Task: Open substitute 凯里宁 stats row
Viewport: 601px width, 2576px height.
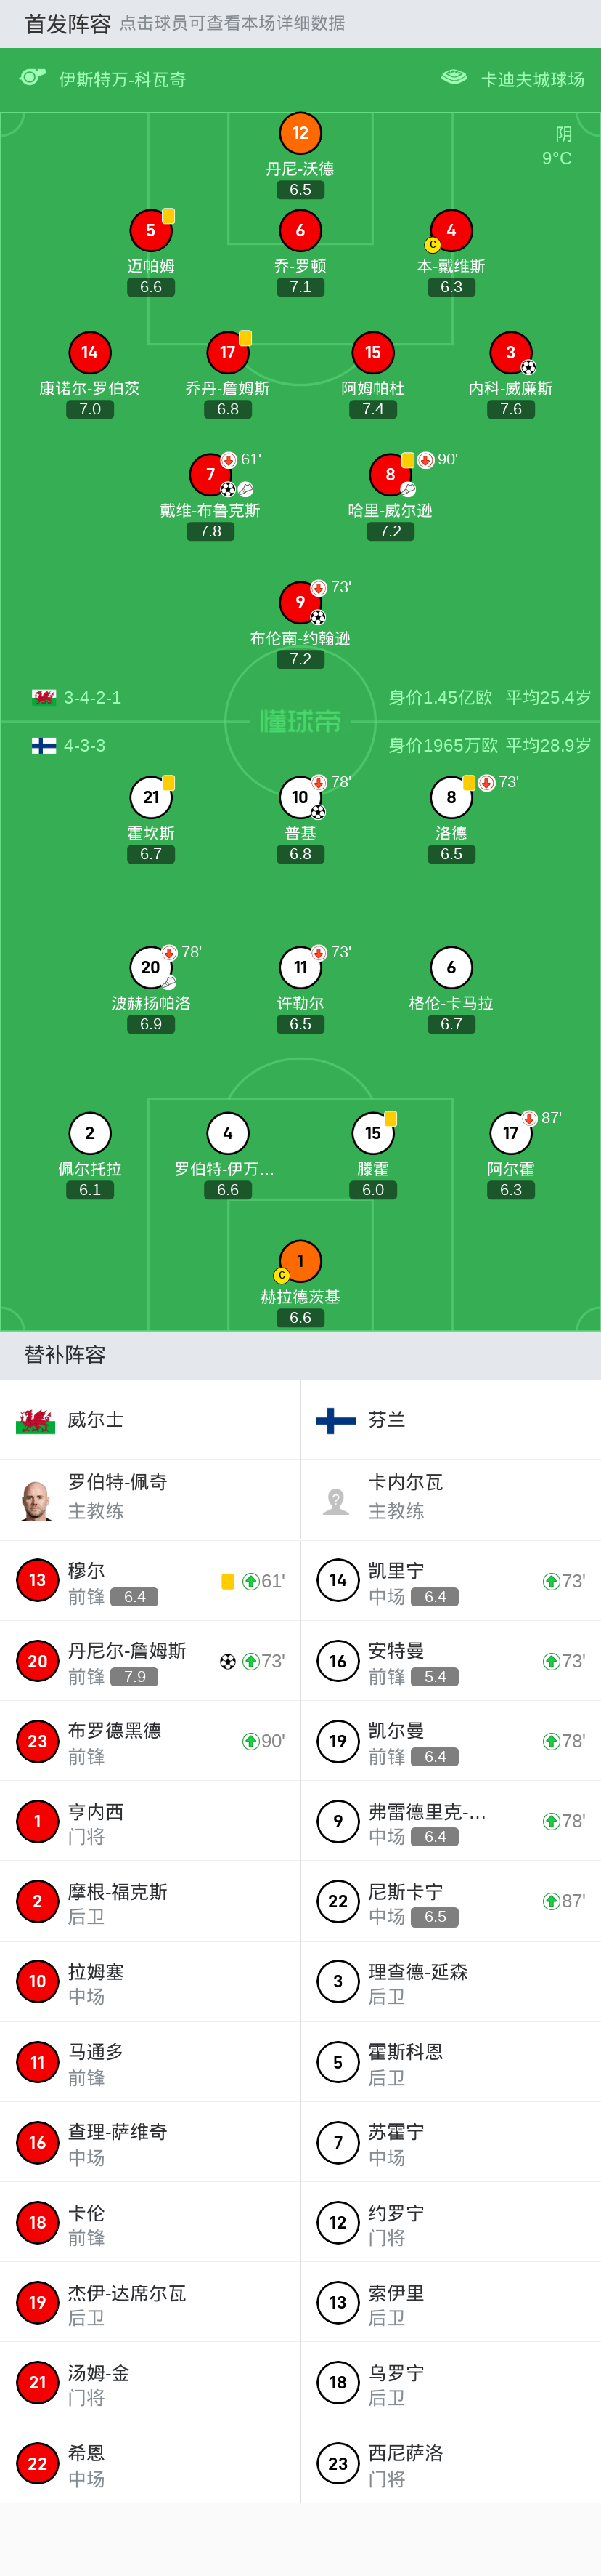Action: [449, 1580]
